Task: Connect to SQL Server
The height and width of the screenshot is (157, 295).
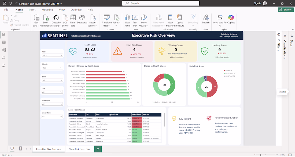Action: (65, 21)
